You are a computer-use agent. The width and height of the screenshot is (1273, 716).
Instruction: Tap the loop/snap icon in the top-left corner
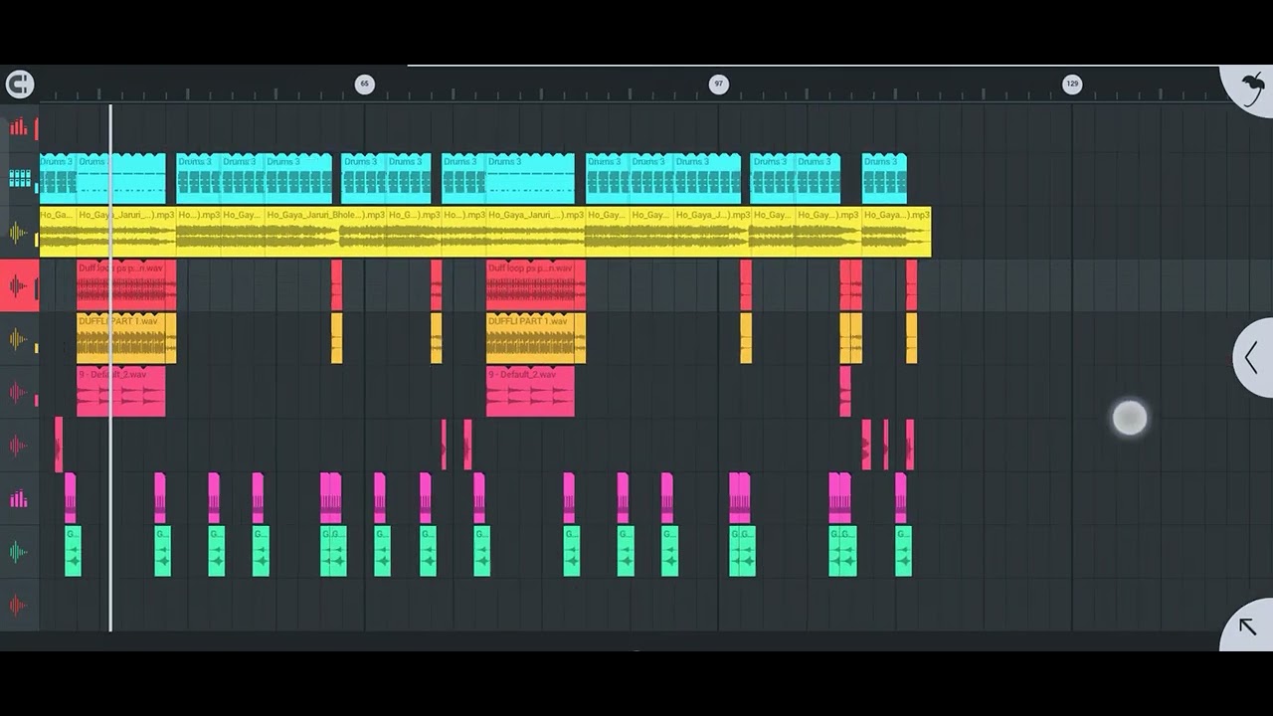pyautogui.click(x=19, y=85)
